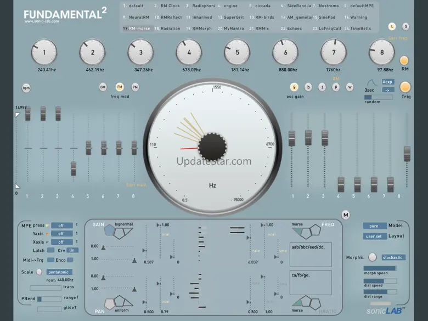The image size is (428, 321).
Task: Open the pentatonic scale dropdown
Action: [x=59, y=272]
